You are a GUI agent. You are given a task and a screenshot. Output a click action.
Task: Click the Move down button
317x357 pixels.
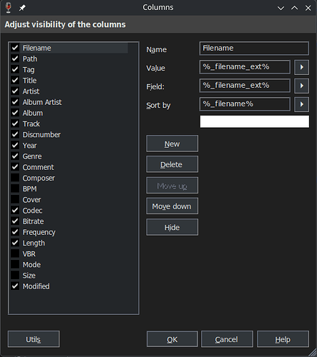click(x=172, y=206)
